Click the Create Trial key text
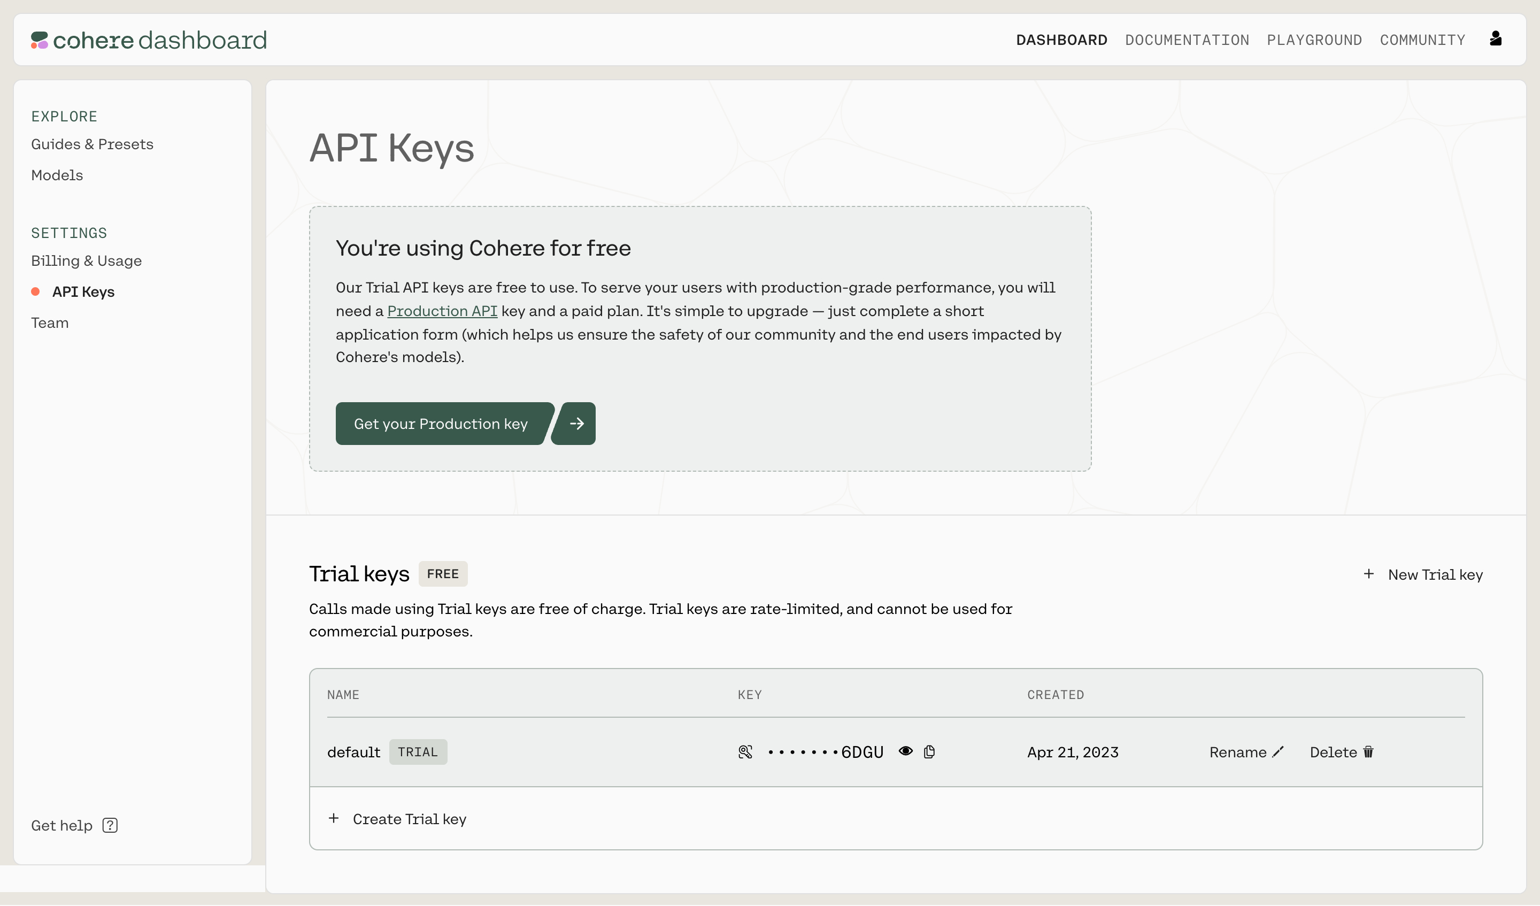Viewport: 1540px width, 906px height. pos(410,819)
